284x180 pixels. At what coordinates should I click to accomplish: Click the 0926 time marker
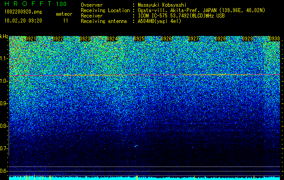[x=166, y=39]
